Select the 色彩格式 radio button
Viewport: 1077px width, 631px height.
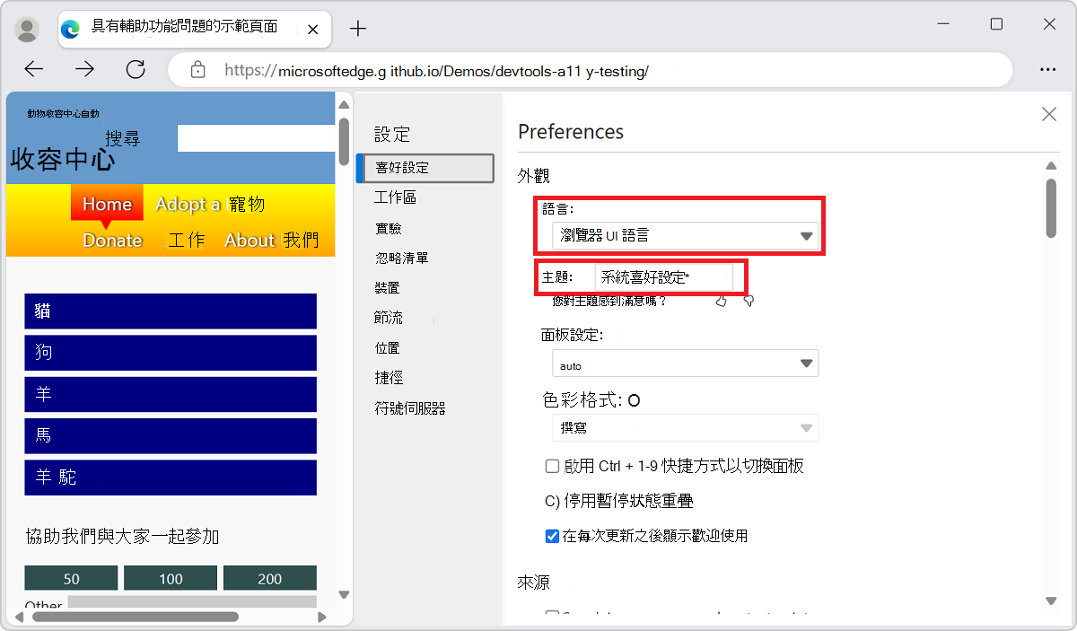pyautogui.click(x=634, y=400)
